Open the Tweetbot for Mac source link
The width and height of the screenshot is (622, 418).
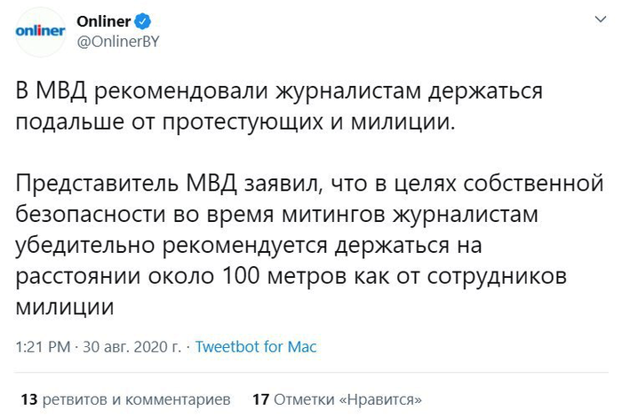(256, 347)
